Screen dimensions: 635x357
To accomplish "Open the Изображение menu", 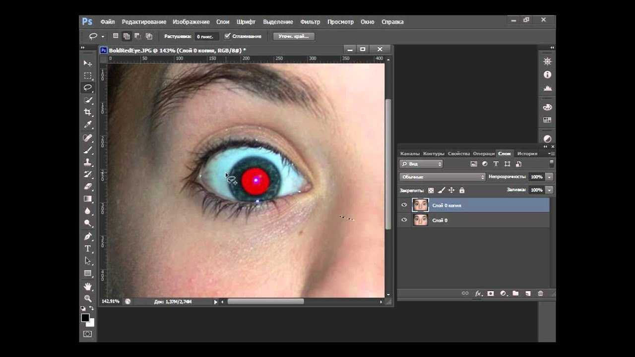I will 191,22.
